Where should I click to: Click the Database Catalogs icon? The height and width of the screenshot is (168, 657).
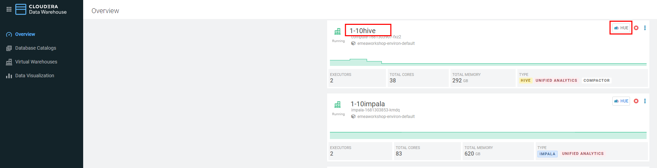(9, 48)
